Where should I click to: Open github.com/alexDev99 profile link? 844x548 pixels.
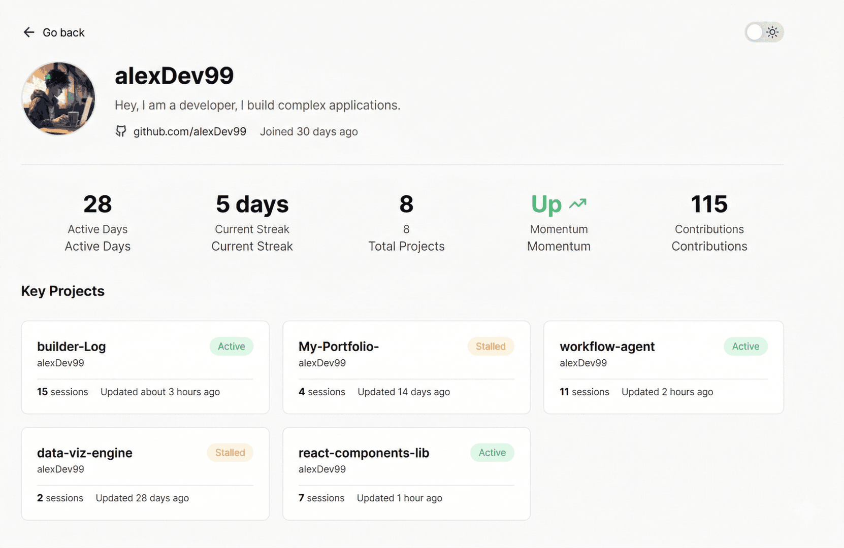coord(190,131)
